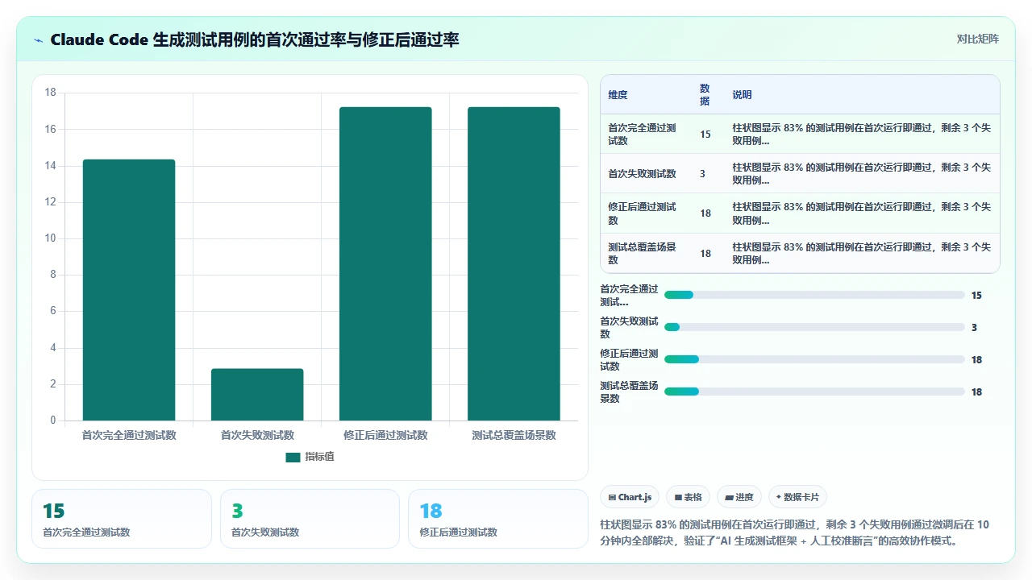The height and width of the screenshot is (580, 1032).
Task: Click the chart x-axis label 测试总覆盖场景数
Action: (x=514, y=435)
